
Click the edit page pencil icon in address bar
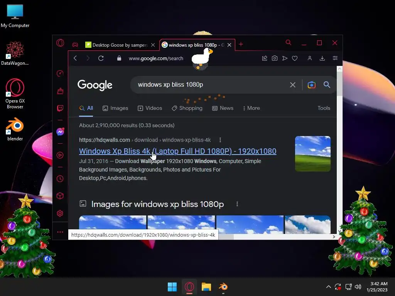(265, 58)
